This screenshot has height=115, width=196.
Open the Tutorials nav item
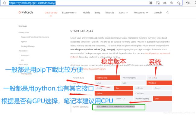110,13
